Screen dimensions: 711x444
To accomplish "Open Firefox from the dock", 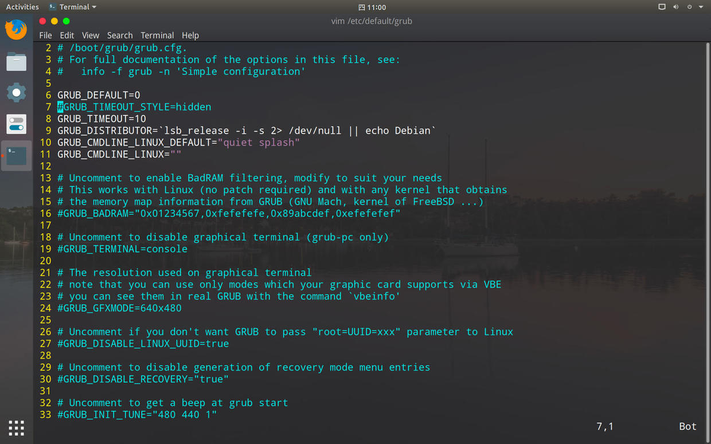I will point(16,30).
